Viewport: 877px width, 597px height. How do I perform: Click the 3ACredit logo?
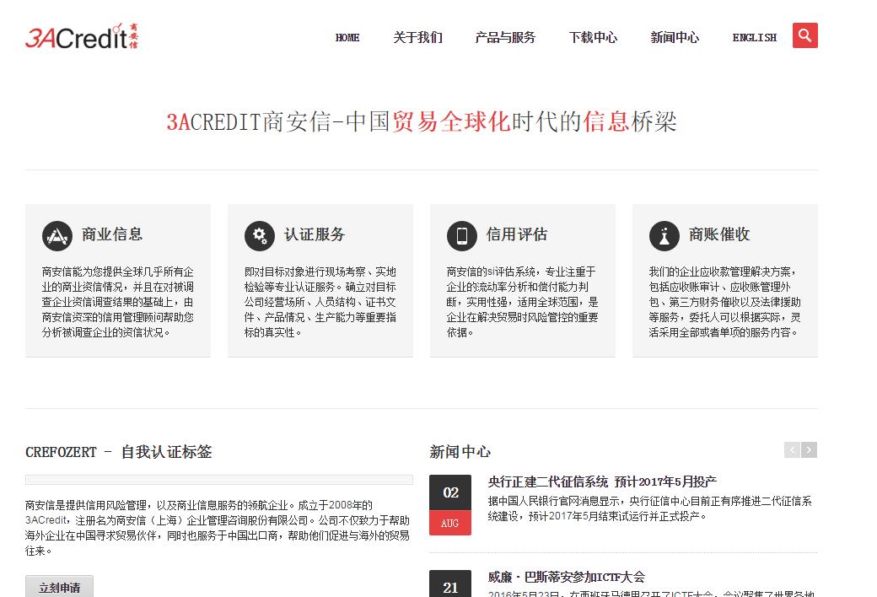[82, 36]
